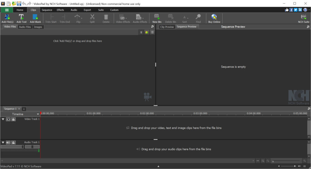This screenshot has width=311, height=169.
Task: Click the undo arrow in title bar
Action: (x=24, y=4)
